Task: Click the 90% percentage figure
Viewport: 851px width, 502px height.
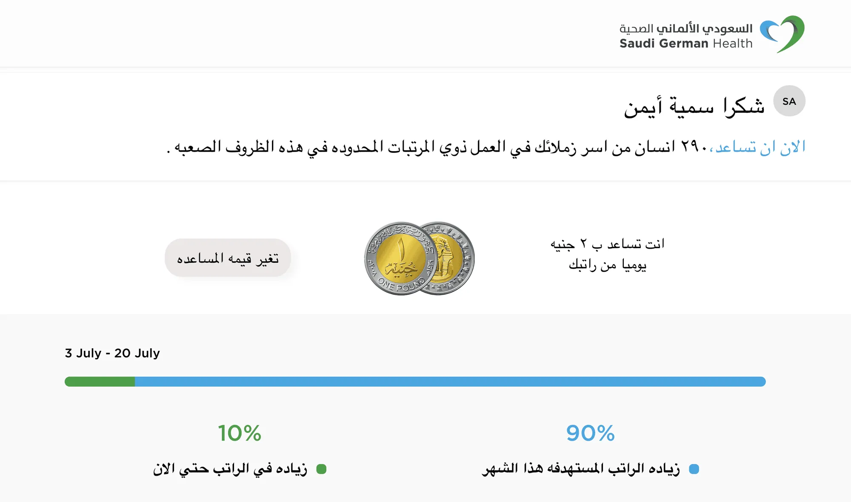Action: coord(591,433)
